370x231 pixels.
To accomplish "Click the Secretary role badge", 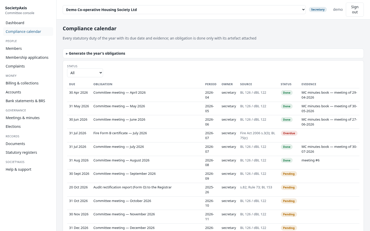I will [x=318, y=9].
